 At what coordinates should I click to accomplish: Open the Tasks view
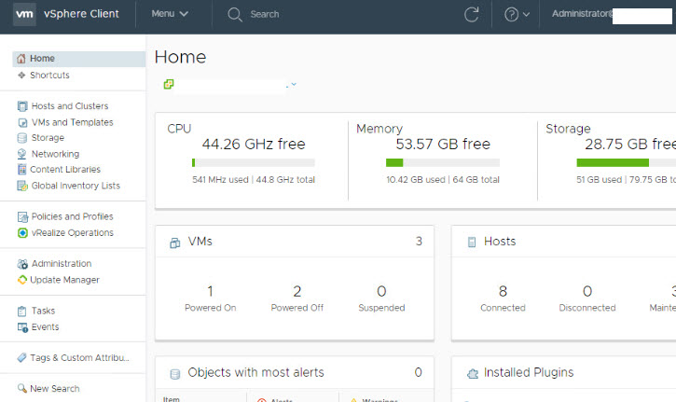43,311
